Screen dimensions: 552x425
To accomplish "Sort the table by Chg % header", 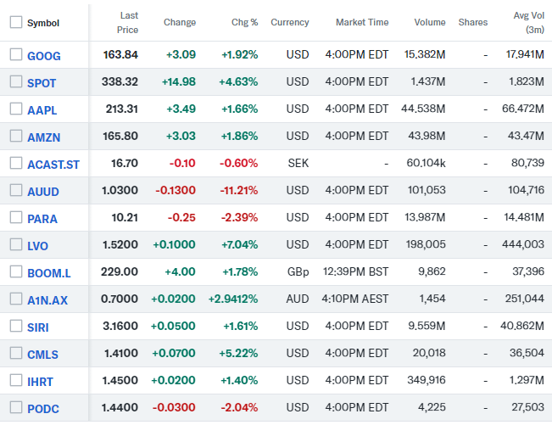I will coord(243,23).
